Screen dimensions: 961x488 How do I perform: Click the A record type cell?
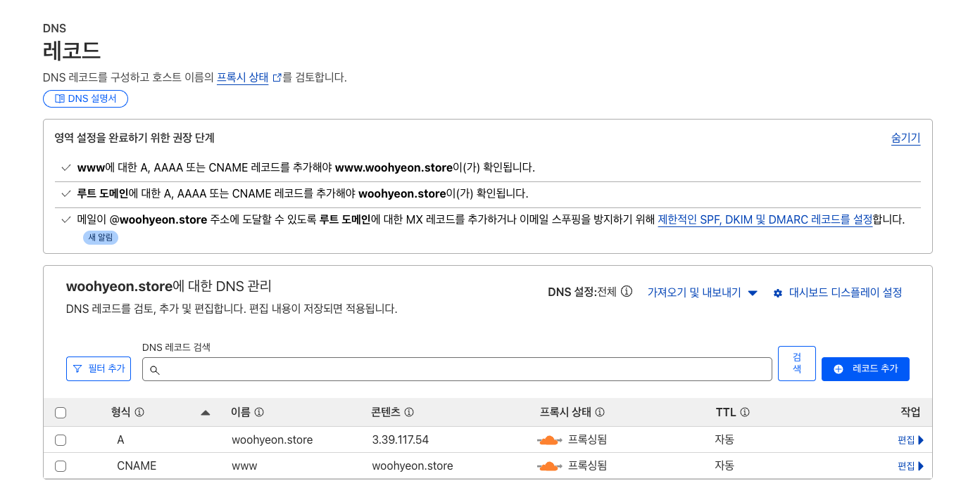tap(120, 440)
